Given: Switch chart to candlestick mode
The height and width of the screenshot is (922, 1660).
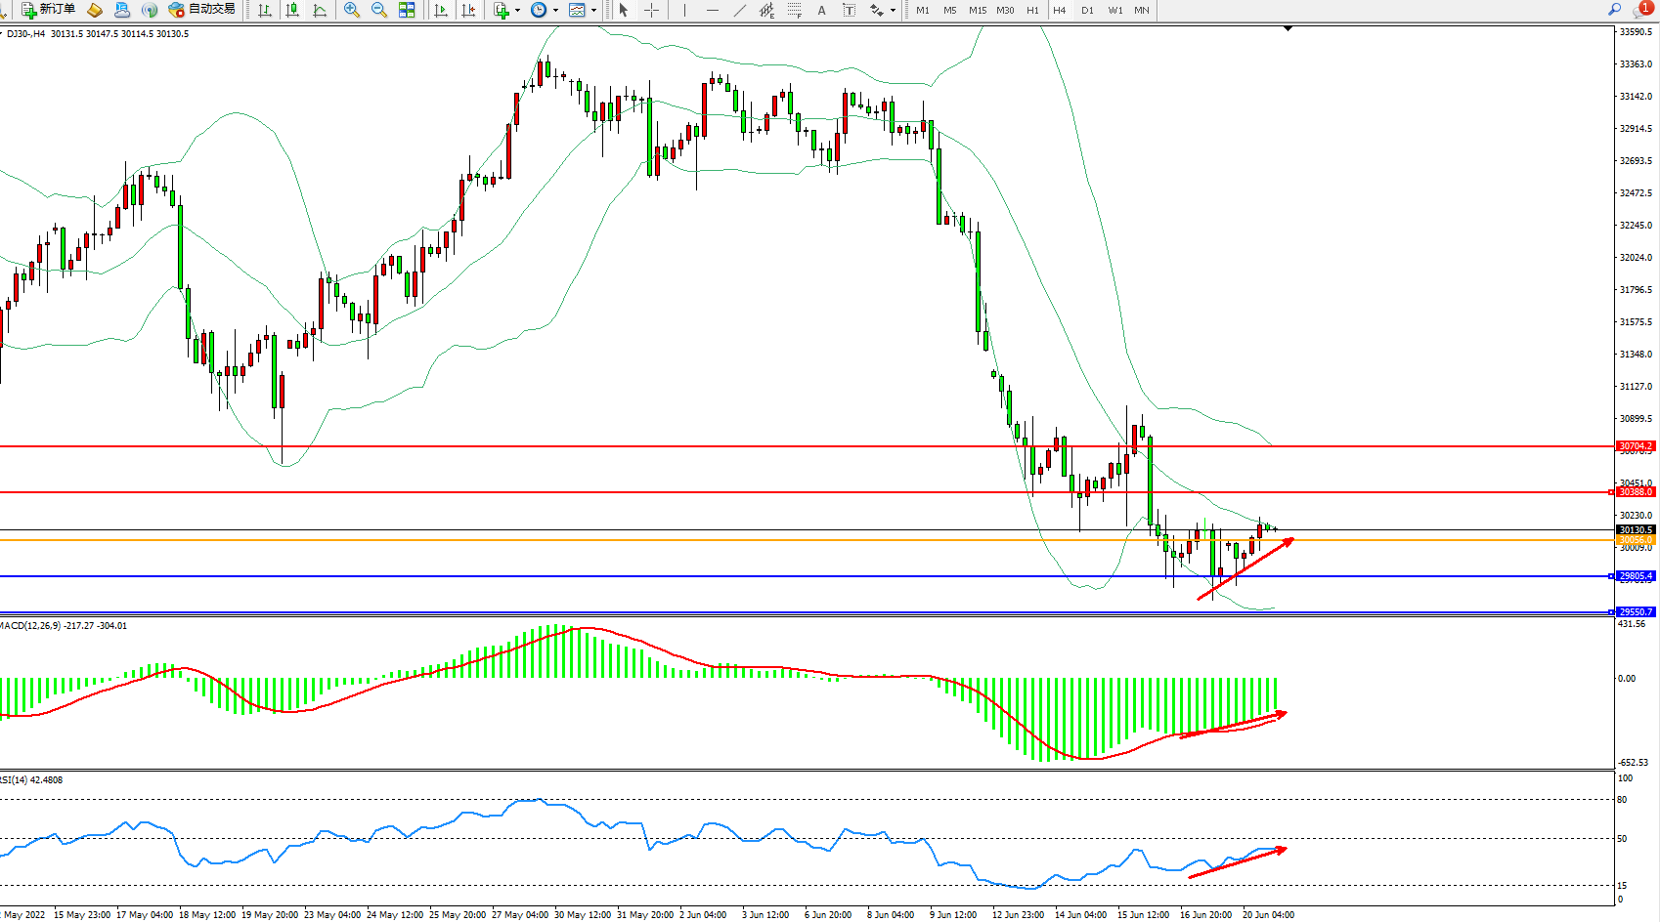Looking at the screenshot, I should pos(292,10).
